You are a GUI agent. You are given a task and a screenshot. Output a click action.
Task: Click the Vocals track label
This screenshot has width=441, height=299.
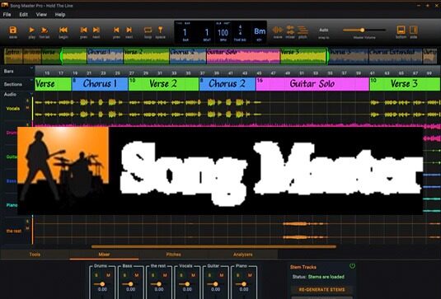tap(13, 109)
